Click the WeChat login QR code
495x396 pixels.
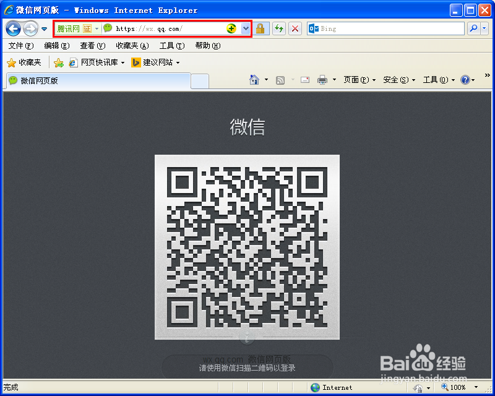coord(247,247)
